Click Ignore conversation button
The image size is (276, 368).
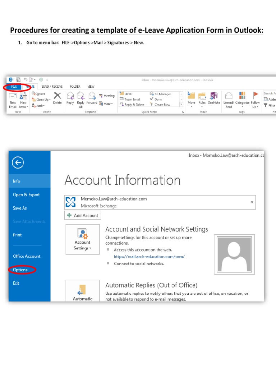(38, 94)
